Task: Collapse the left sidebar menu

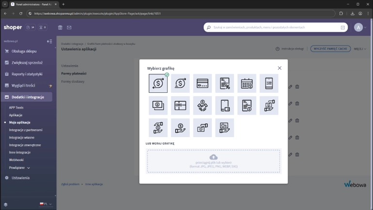Action: pos(49,41)
